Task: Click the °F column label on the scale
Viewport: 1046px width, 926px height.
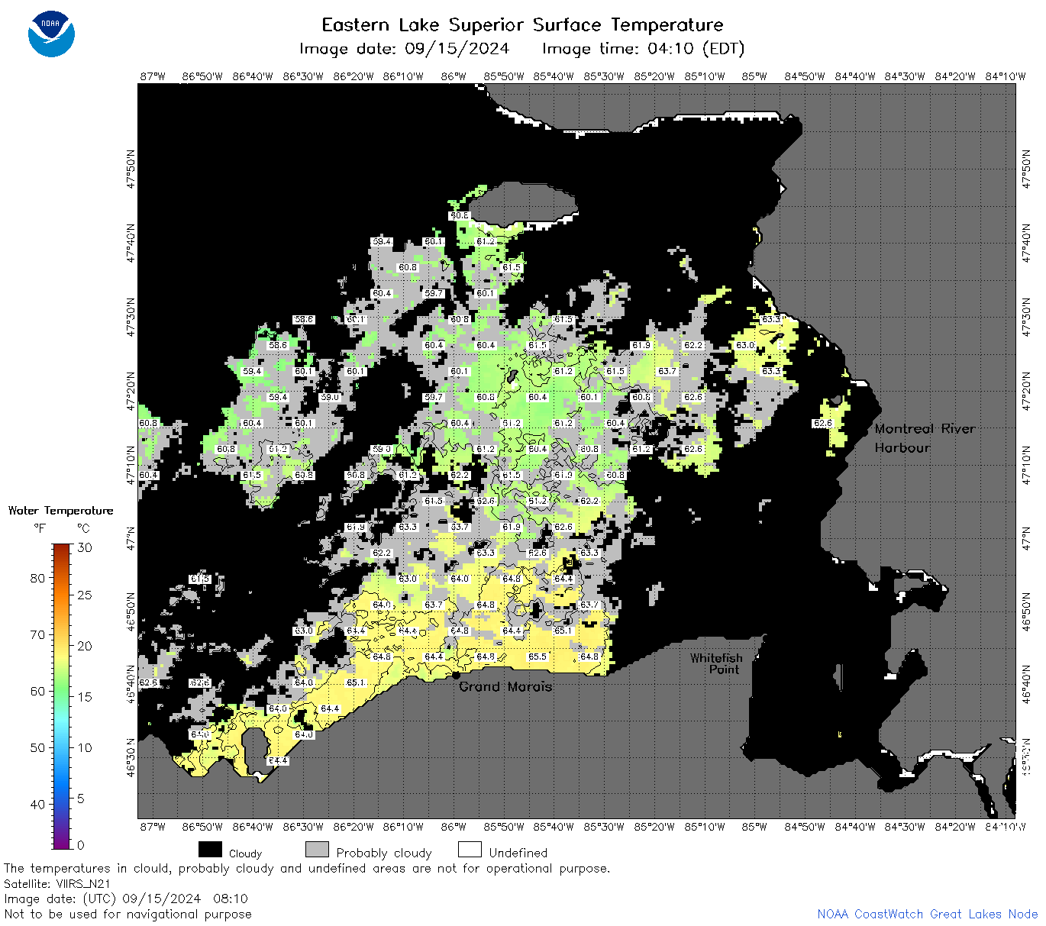Action: [x=40, y=528]
